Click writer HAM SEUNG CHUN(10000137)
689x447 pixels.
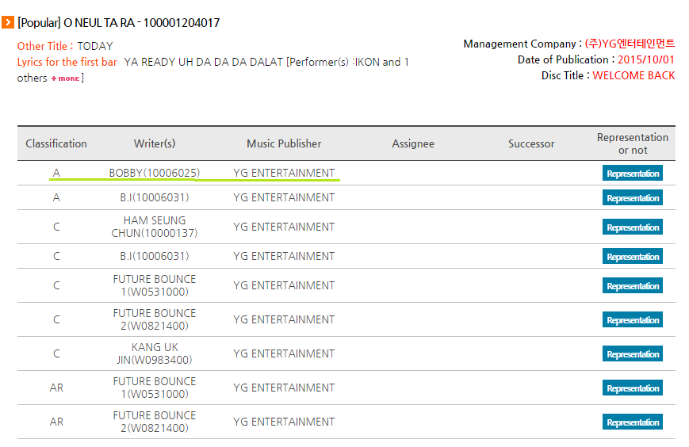155,227
